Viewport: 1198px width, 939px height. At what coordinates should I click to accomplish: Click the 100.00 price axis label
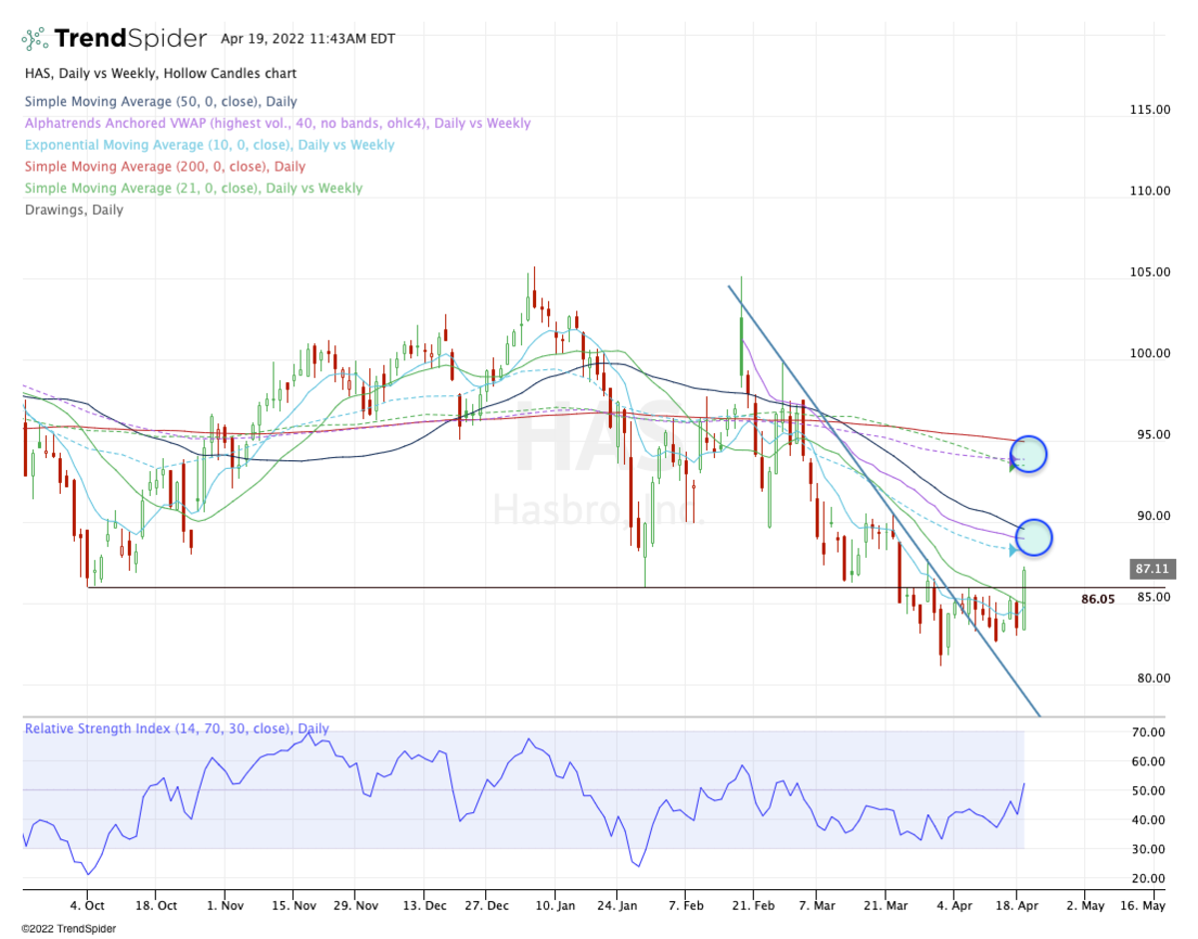(x=1150, y=353)
